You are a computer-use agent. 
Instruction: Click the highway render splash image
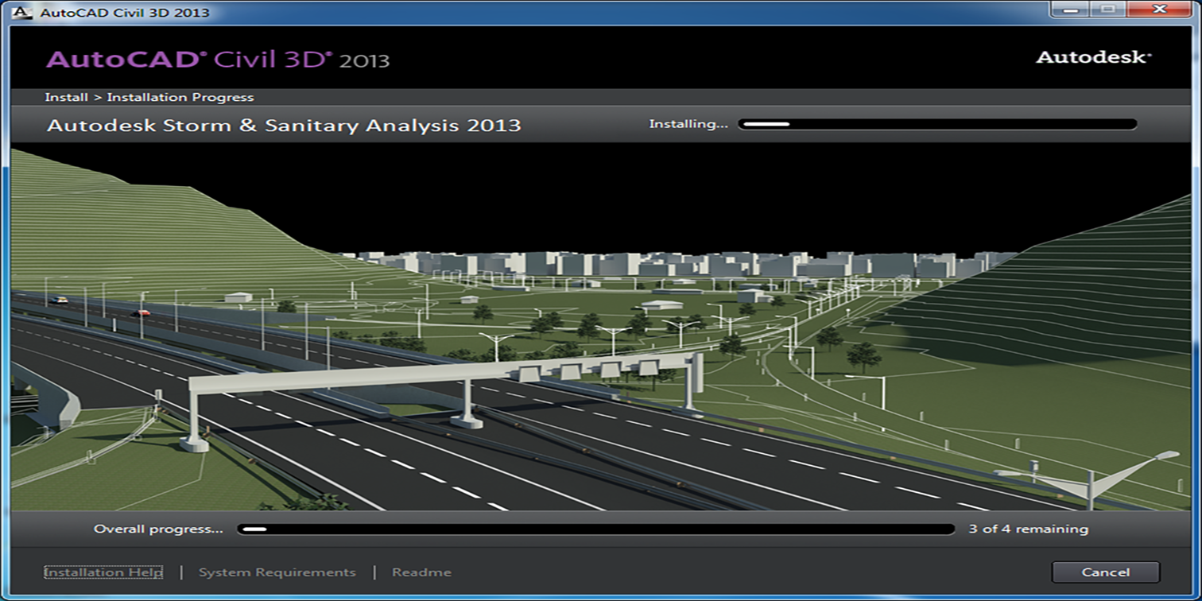coord(601,327)
